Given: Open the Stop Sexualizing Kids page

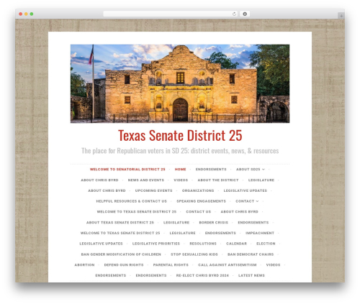Looking at the screenshot, I should click(194, 254).
